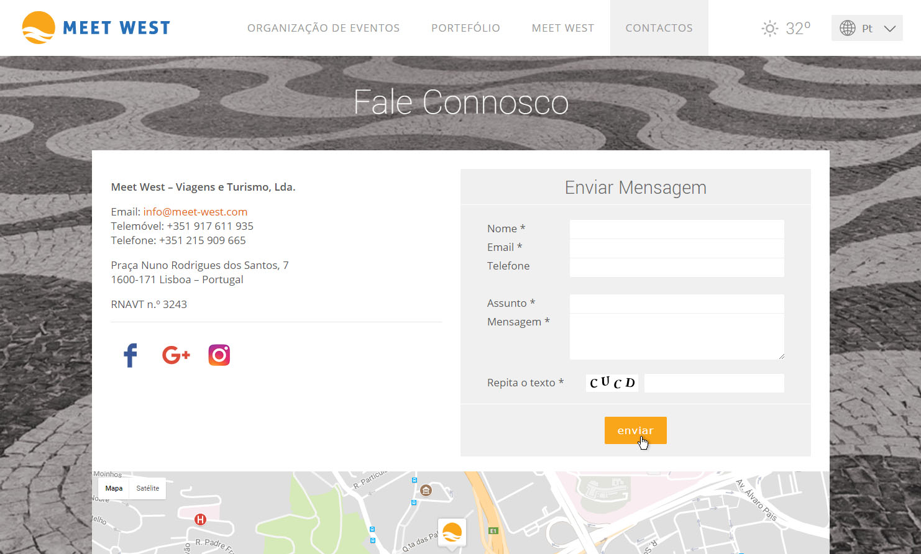Click the Meet West logo
The height and width of the screenshot is (554, 921).
pyautogui.click(x=96, y=28)
